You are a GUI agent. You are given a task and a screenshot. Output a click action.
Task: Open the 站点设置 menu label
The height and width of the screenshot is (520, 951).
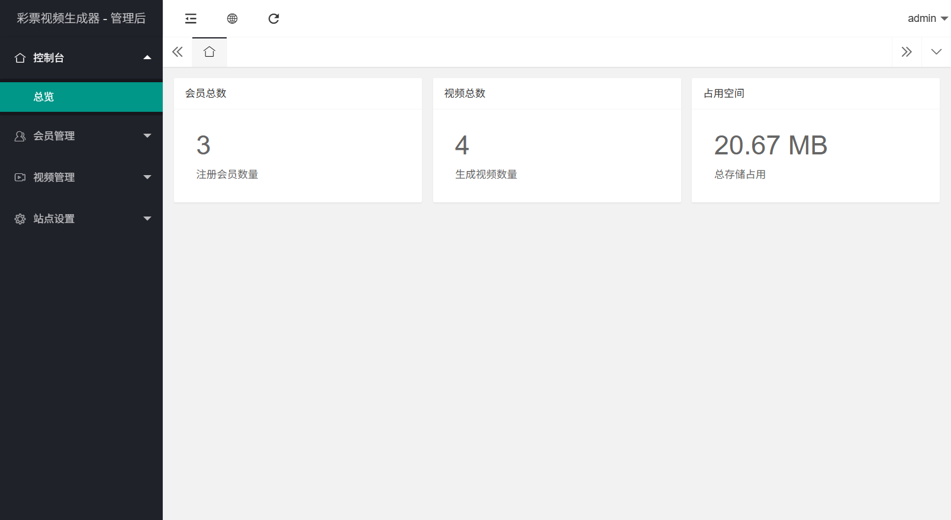(54, 219)
